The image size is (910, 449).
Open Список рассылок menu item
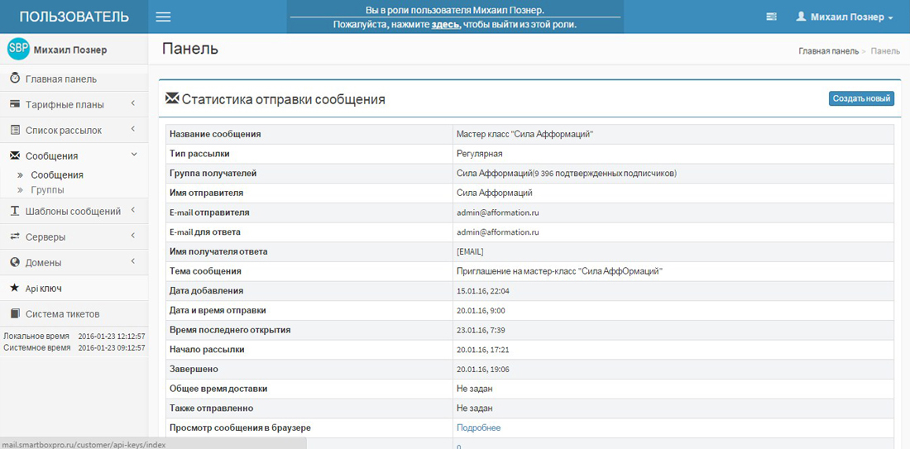[x=74, y=131]
